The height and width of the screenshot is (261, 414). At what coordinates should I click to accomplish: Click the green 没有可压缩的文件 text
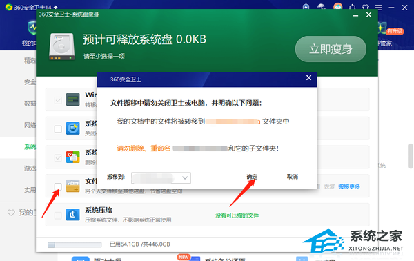tap(237, 215)
